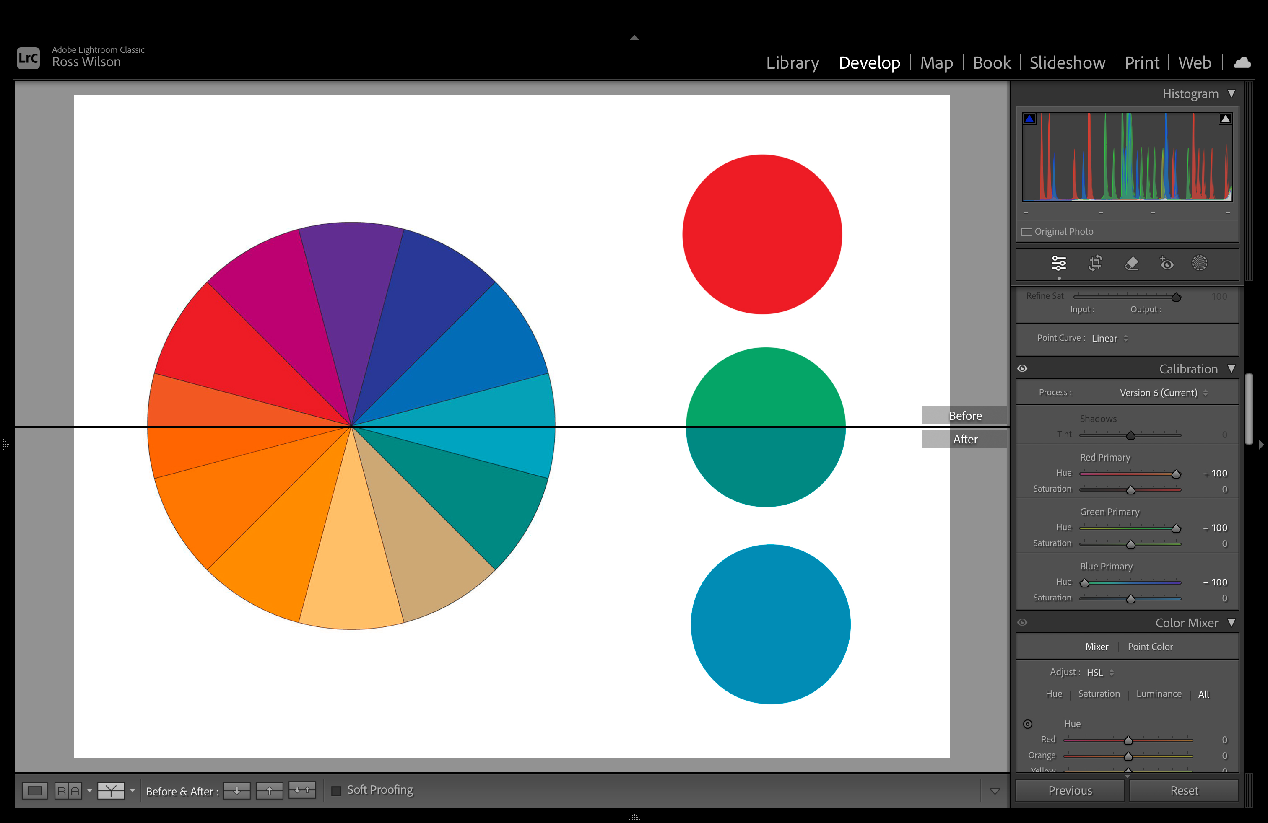
Task: Click the Reset button
Action: 1184,791
